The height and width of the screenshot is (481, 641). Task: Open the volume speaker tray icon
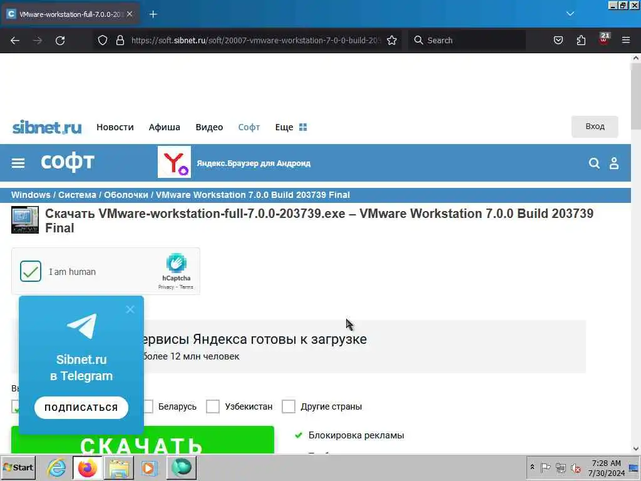pyautogui.click(x=576, y=467)
